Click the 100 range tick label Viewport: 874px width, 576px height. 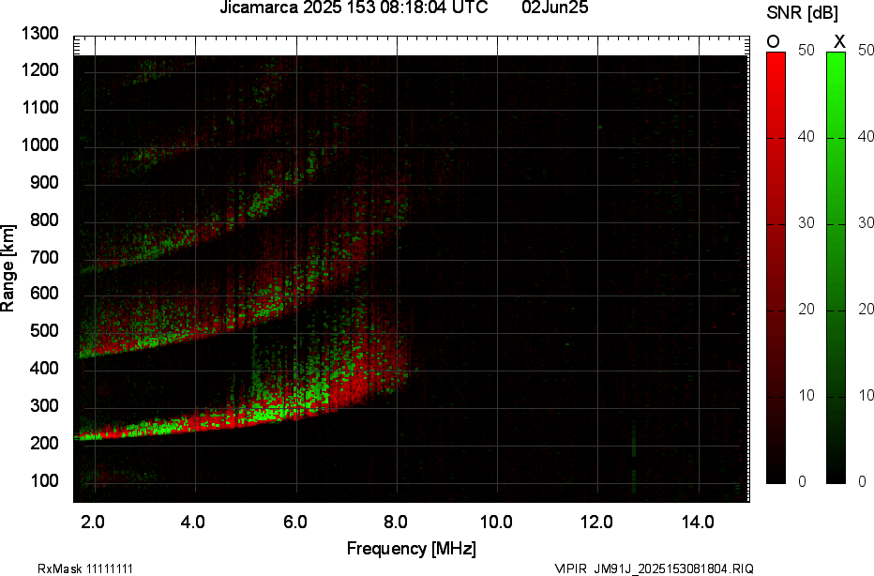coord(44,480)
